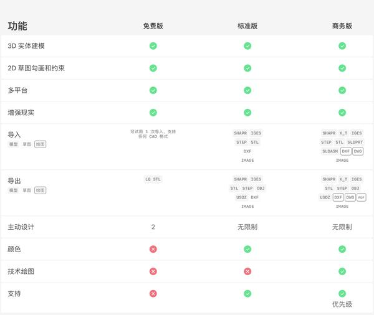
Task: Click the PDF format tag in 商务版 export
Action: point(362,197)
